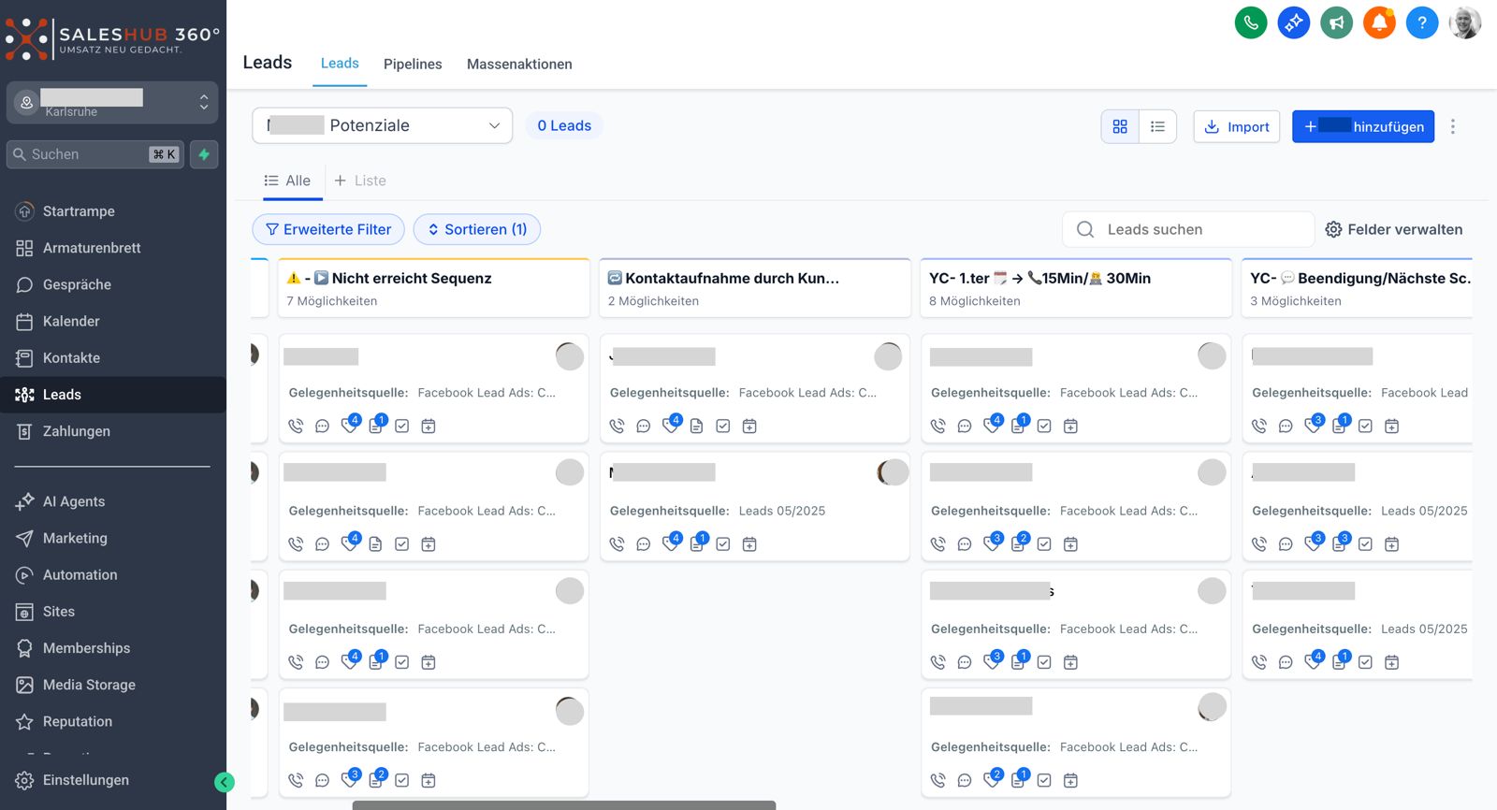Switch to list view icon
This screenshot has height=810, width=1497.
click(1157, 126)
